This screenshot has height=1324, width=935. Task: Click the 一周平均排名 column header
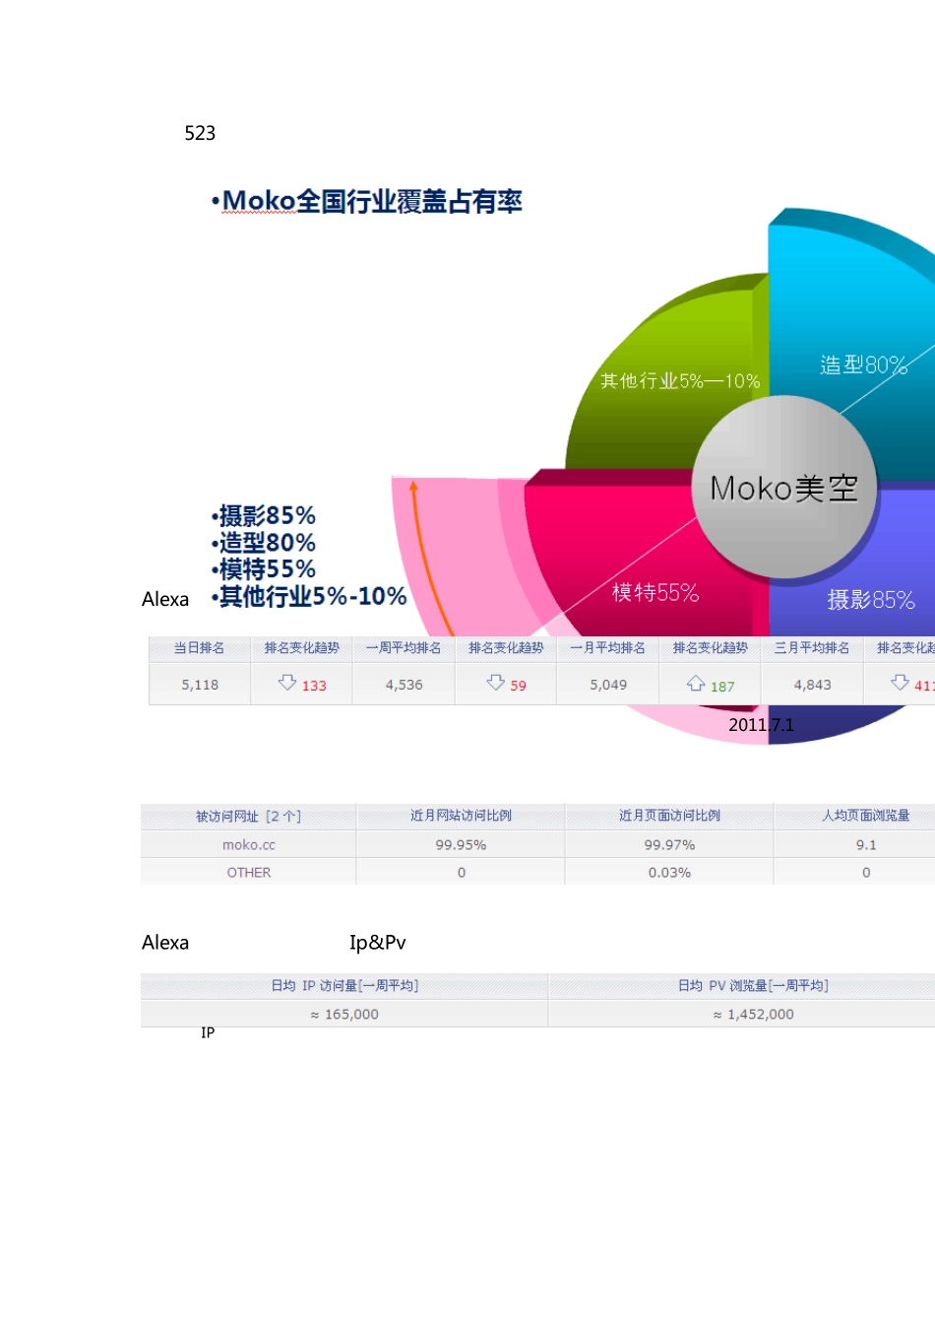(x=404, y=648)
